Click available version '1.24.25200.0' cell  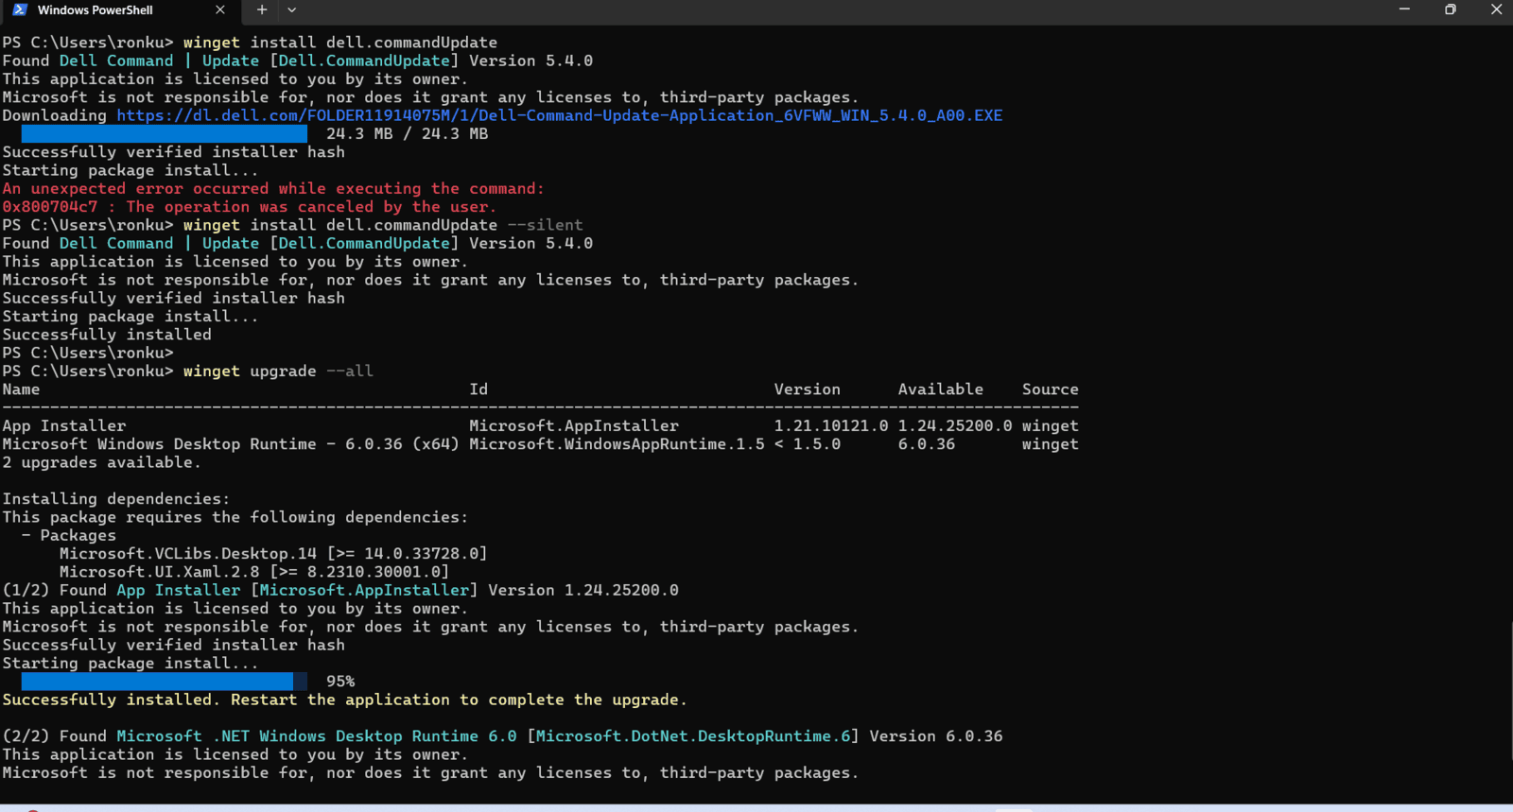954,426
